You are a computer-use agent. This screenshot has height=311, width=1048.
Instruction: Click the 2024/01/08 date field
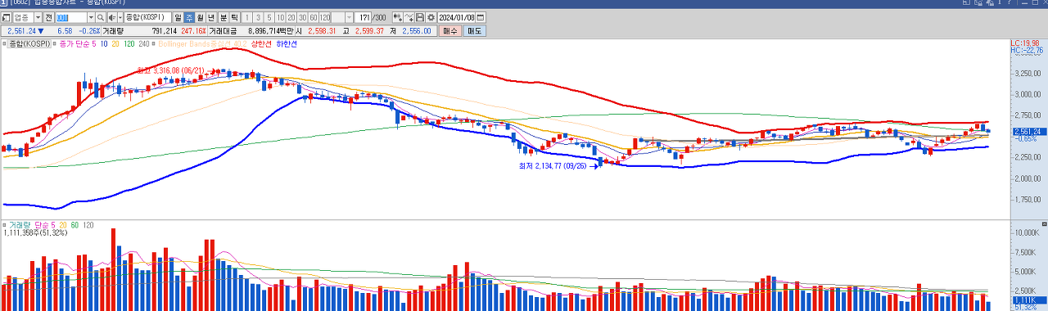(455, 17)
